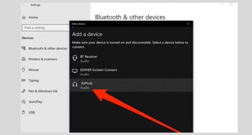Viewport: 252px width, 135px height.
Task: Click the back arrow in Settings title bar
Action: 23,4
